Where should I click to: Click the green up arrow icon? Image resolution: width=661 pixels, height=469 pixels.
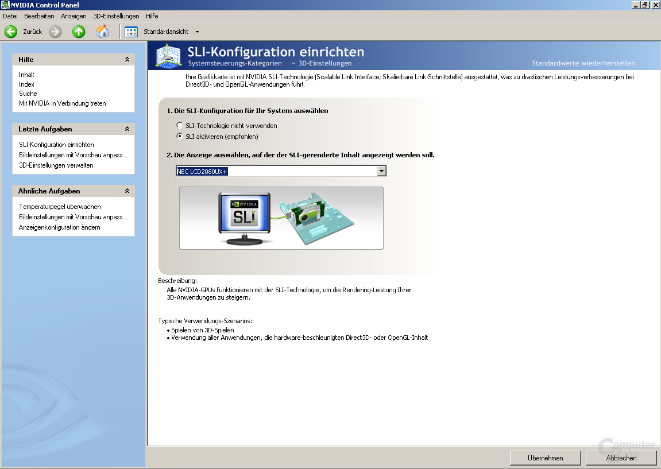point(79,32)
